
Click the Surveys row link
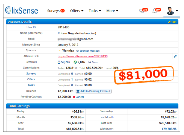(31, 74)
